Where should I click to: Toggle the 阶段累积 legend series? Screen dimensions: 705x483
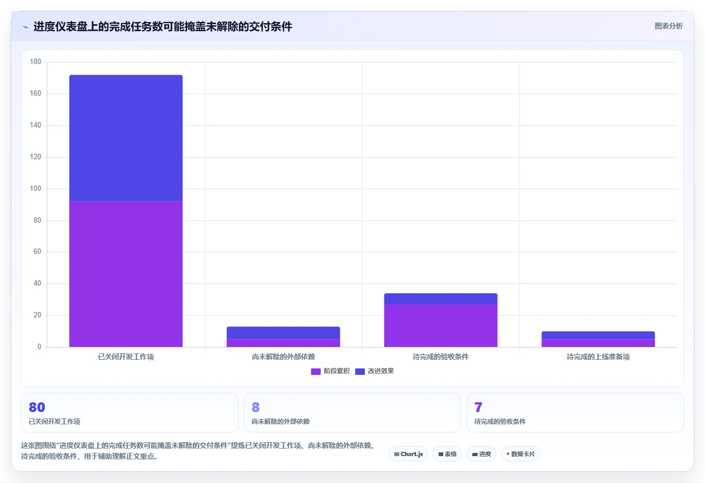point(330,371)
